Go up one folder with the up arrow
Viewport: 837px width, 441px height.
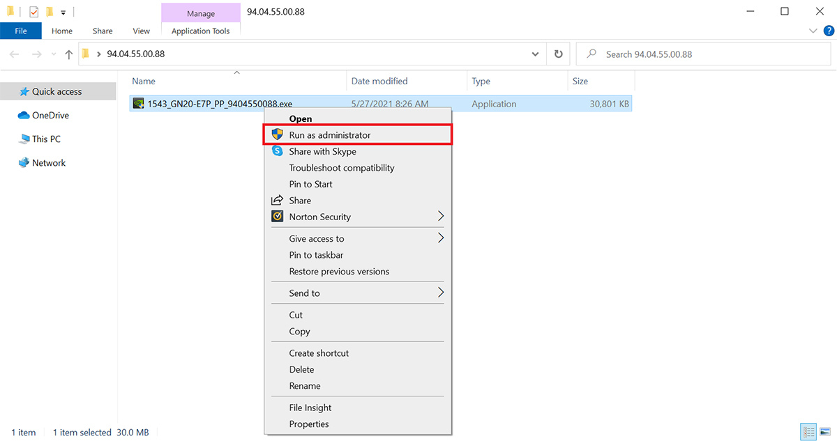(x=68, y=54)
